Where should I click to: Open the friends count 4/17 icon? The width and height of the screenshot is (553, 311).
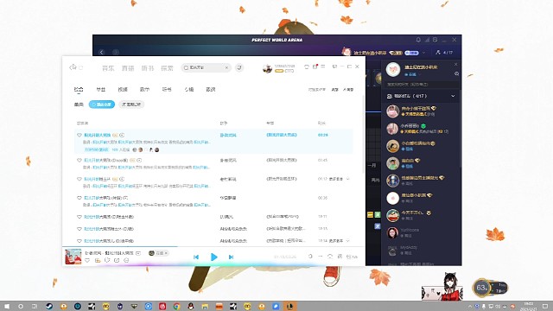point(444,52)
